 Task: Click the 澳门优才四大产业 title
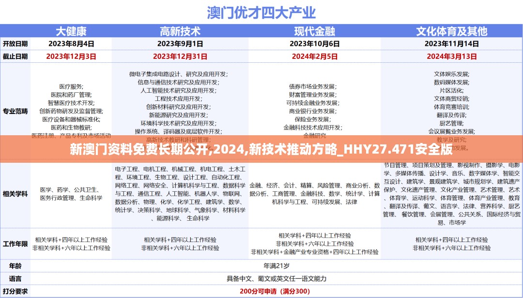point(261,12)
